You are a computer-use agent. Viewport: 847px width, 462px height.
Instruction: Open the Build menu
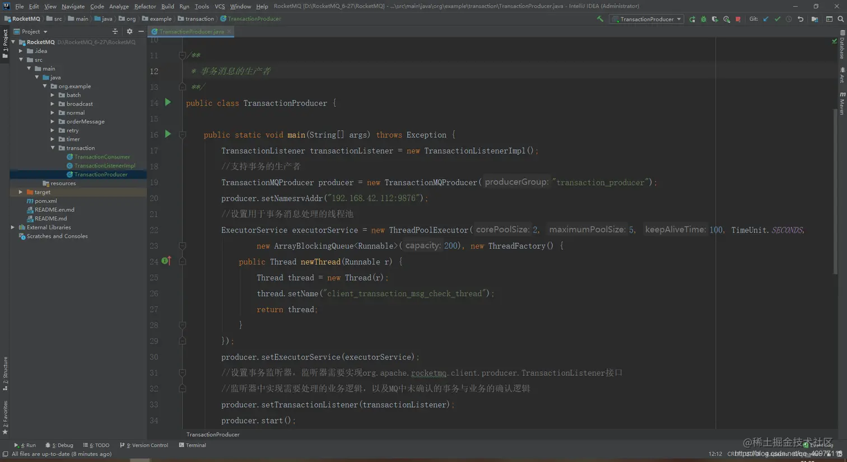[x=167, y=6]
